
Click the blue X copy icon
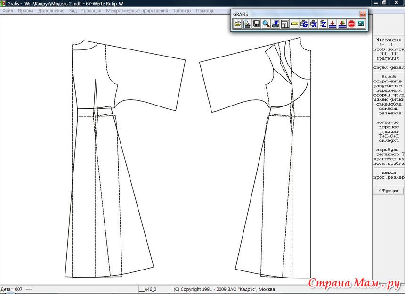tap(314, 24)
